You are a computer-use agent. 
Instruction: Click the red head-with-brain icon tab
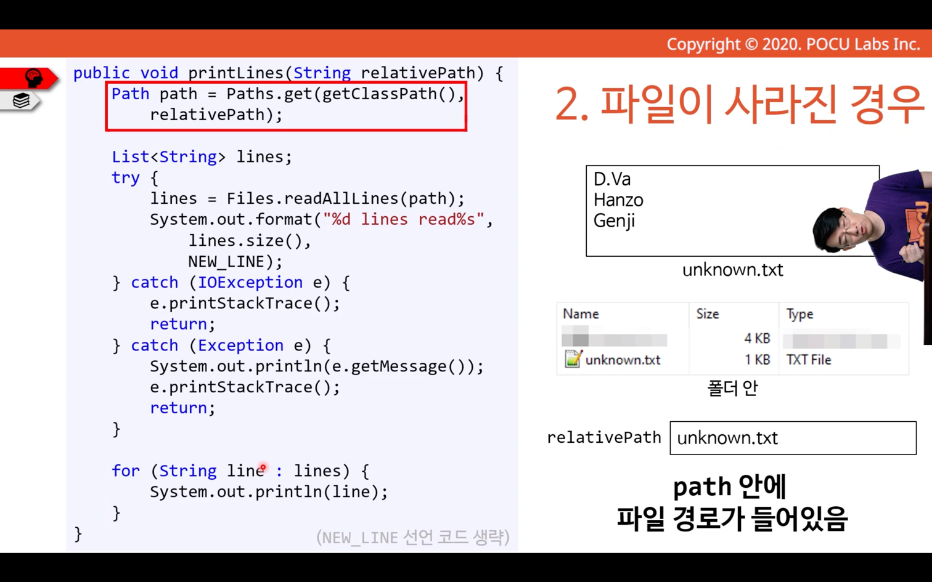(x=29, y=78)
